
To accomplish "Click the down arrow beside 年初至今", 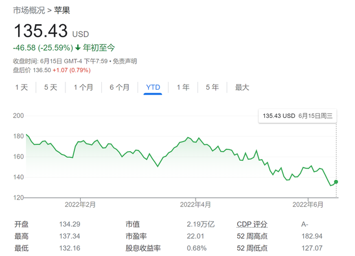I will (78, 47).
